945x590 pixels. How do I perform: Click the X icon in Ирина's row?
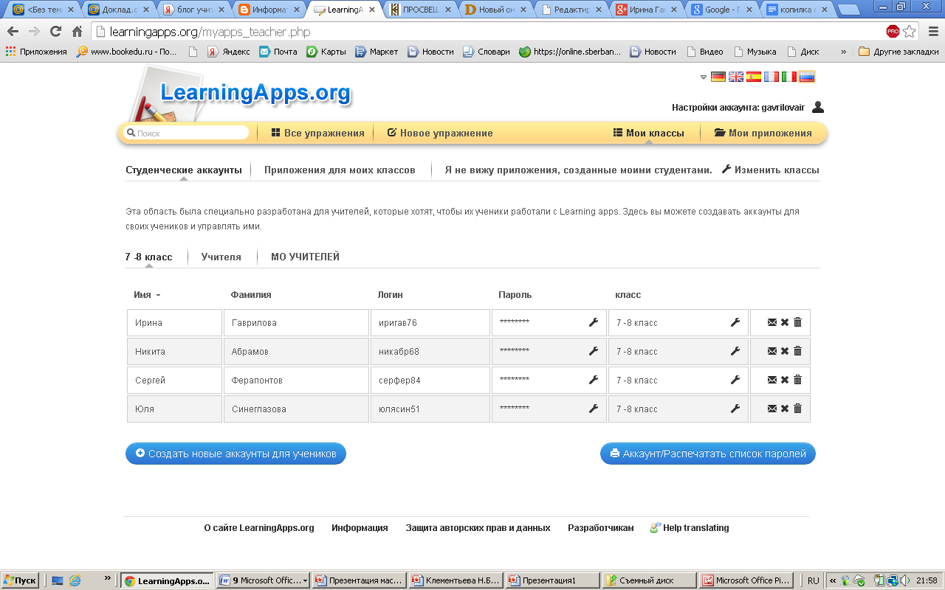click(x=785, y=322)
